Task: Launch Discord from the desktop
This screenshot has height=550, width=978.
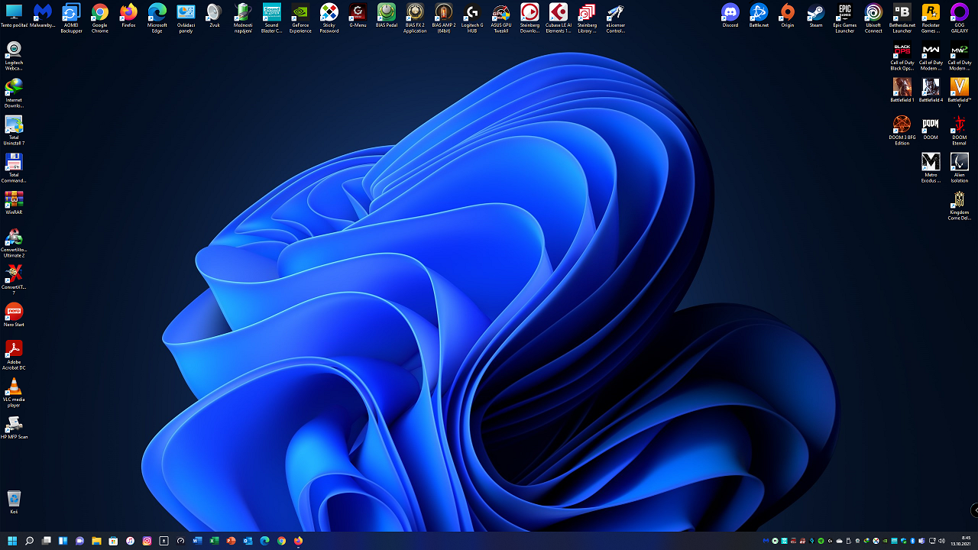Action: click(x=730, y=12)
